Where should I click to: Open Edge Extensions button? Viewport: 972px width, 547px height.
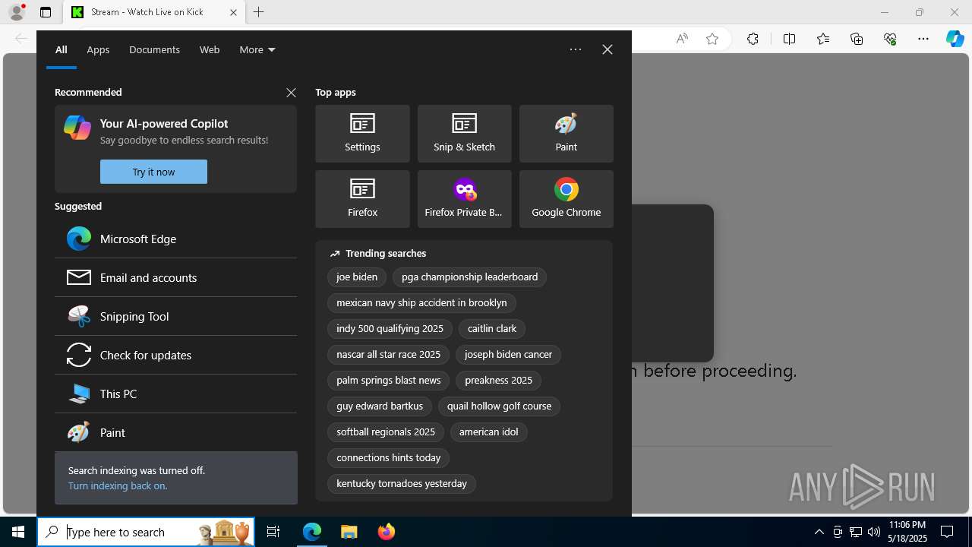point(753,39)
